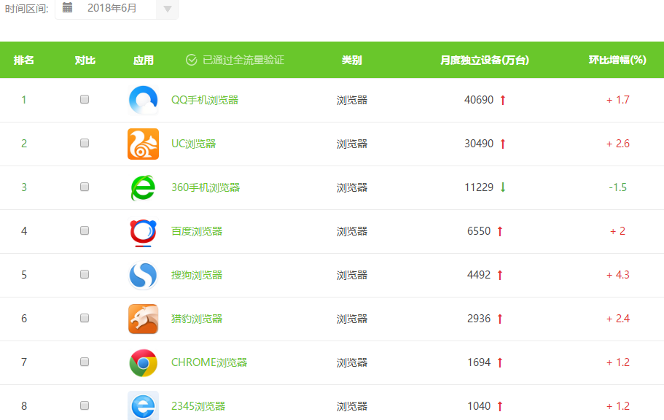Click the 类别 column header
664x420 pixels.
352,61
